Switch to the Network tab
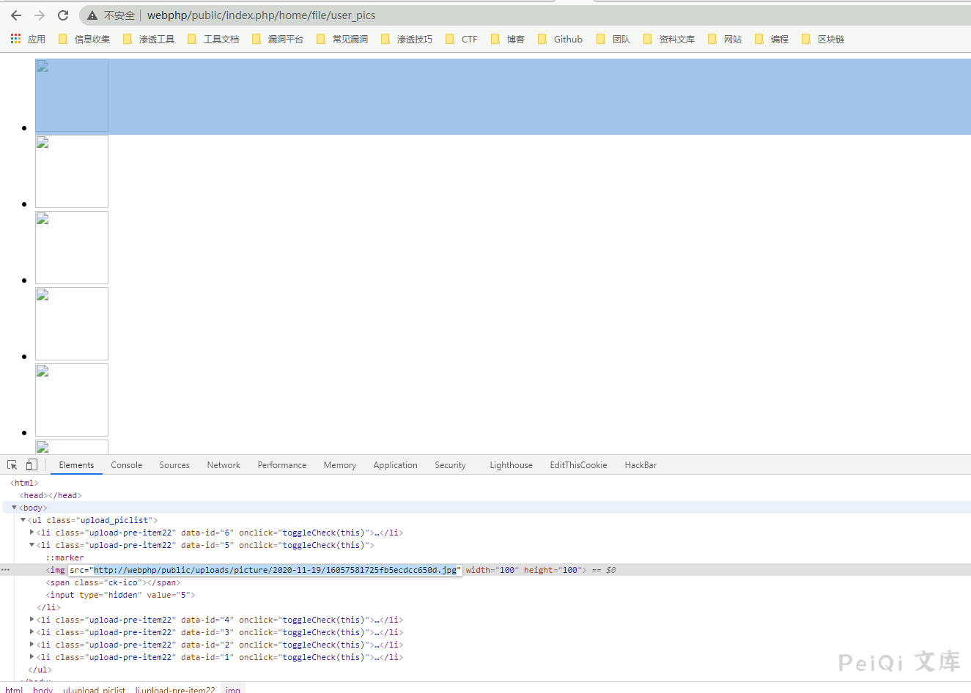Image resolution: width=971 pixels, height=693 pixels. (x=224, y=465)
